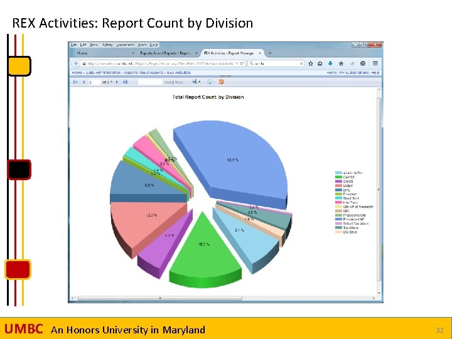
Task: Click the vertical scrollbar of the report
Action: [x=379, y=189]
